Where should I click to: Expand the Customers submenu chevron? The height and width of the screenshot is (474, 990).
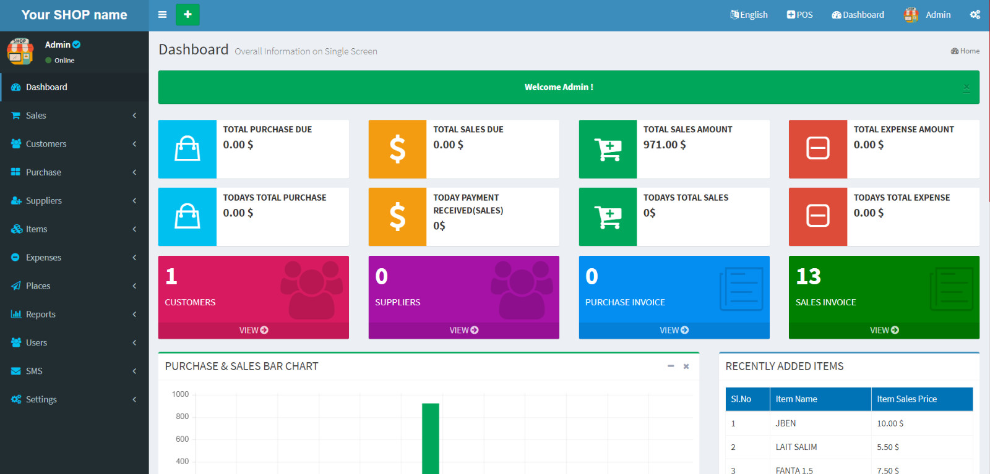134,144
